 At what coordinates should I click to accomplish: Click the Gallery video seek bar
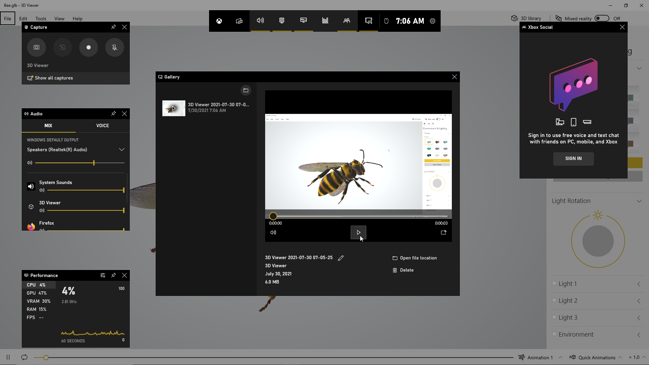click(x=358, y=216)
